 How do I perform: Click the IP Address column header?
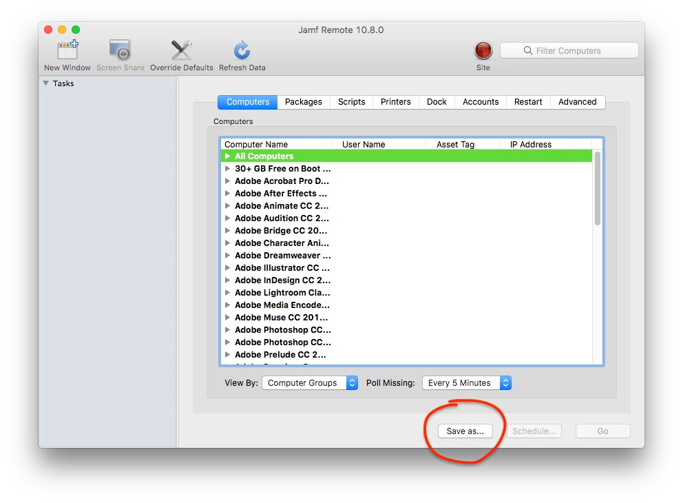point(546,144)
